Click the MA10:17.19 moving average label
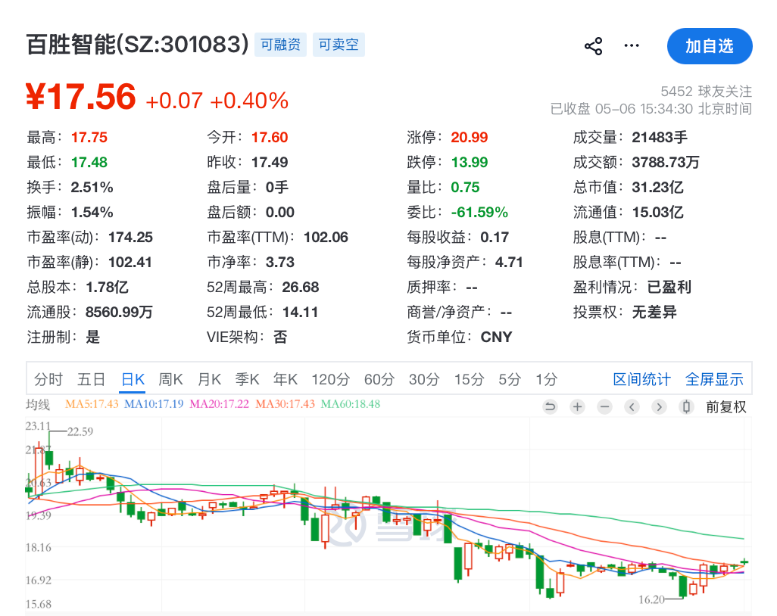Viewport: 777px width, 616px height. pyautogui.click(x=154, y=404)
